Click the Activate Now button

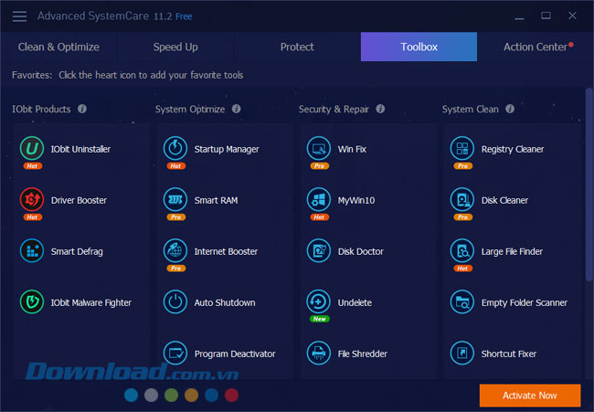pos(530,396)
